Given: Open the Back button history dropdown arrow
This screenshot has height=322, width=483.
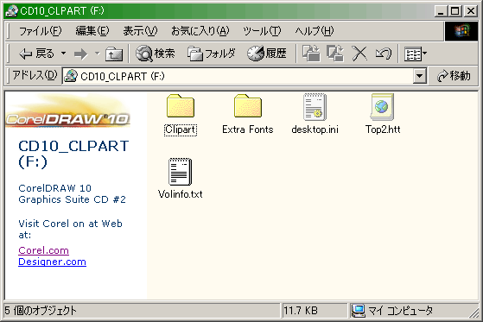Looking at the screenshot, I should (63, 54).
